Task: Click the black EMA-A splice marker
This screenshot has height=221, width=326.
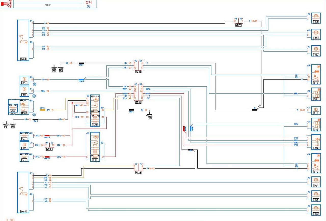Action: pyautogui.click(x=36, y=119)
